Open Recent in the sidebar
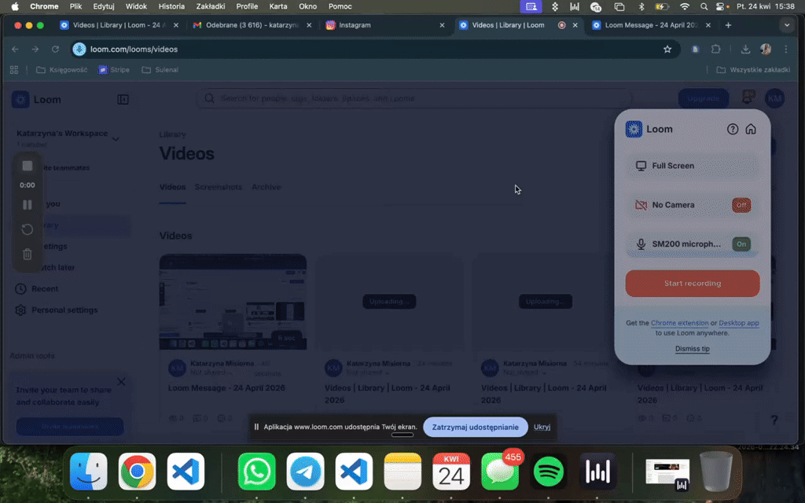The height and width of the screenshot is (503, 805). coord(45,289)
